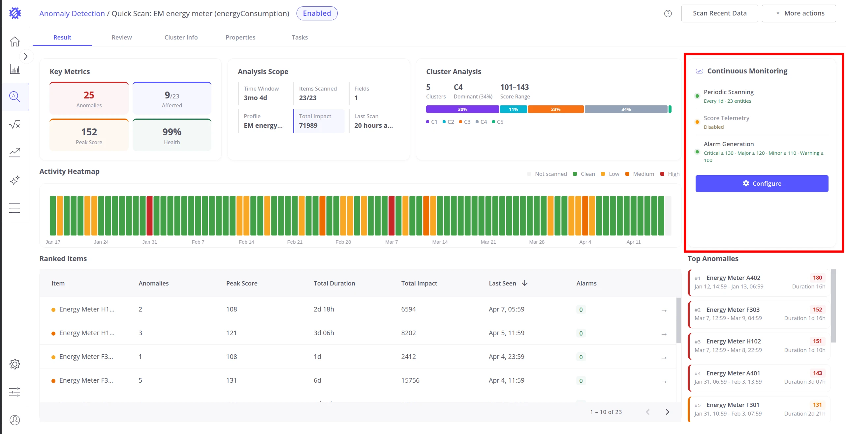Expand the sidebar with chevron arrow
The image size is (846, 434).
pyautogui.click(x=25, y=57)
